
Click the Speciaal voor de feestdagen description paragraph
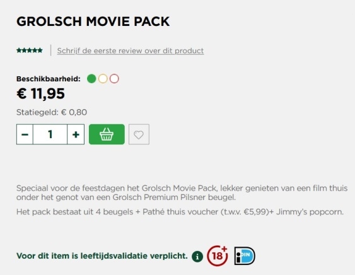click(x=182, y=192)
